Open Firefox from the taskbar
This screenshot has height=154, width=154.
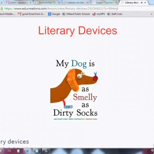click(9, 151)
